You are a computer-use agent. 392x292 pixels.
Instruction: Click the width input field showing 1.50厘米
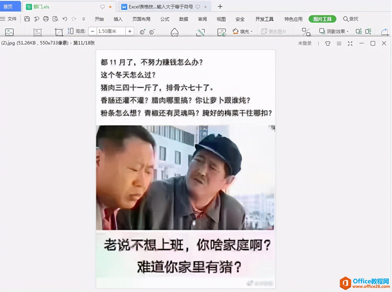pyautogui.click(x=111, y=31)
